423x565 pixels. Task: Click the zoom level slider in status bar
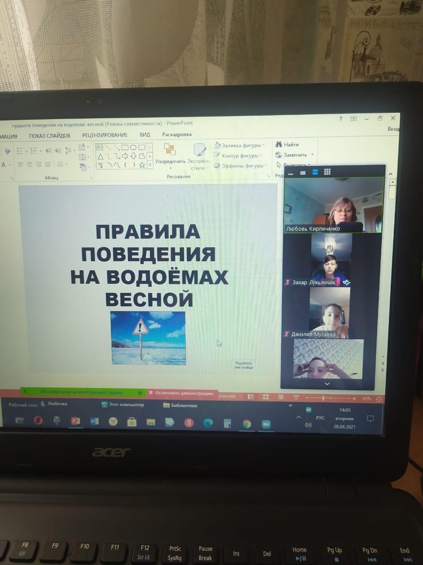(x=323, y=398)
